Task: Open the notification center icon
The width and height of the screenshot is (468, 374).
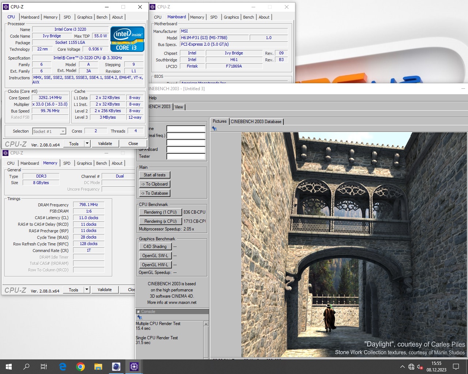Action: tap(456, 367)
